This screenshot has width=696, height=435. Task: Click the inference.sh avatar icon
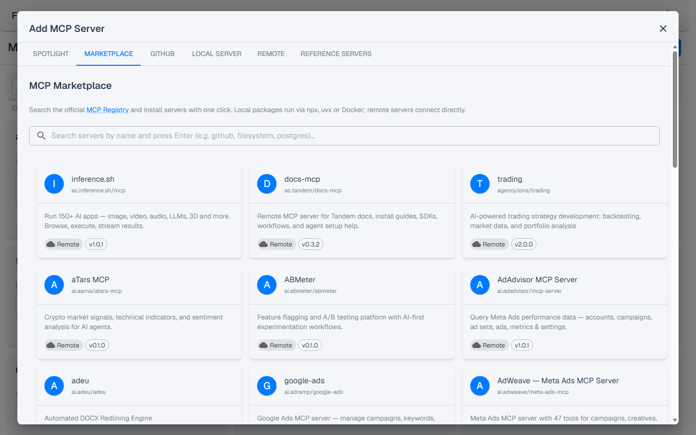coord(54,184)
